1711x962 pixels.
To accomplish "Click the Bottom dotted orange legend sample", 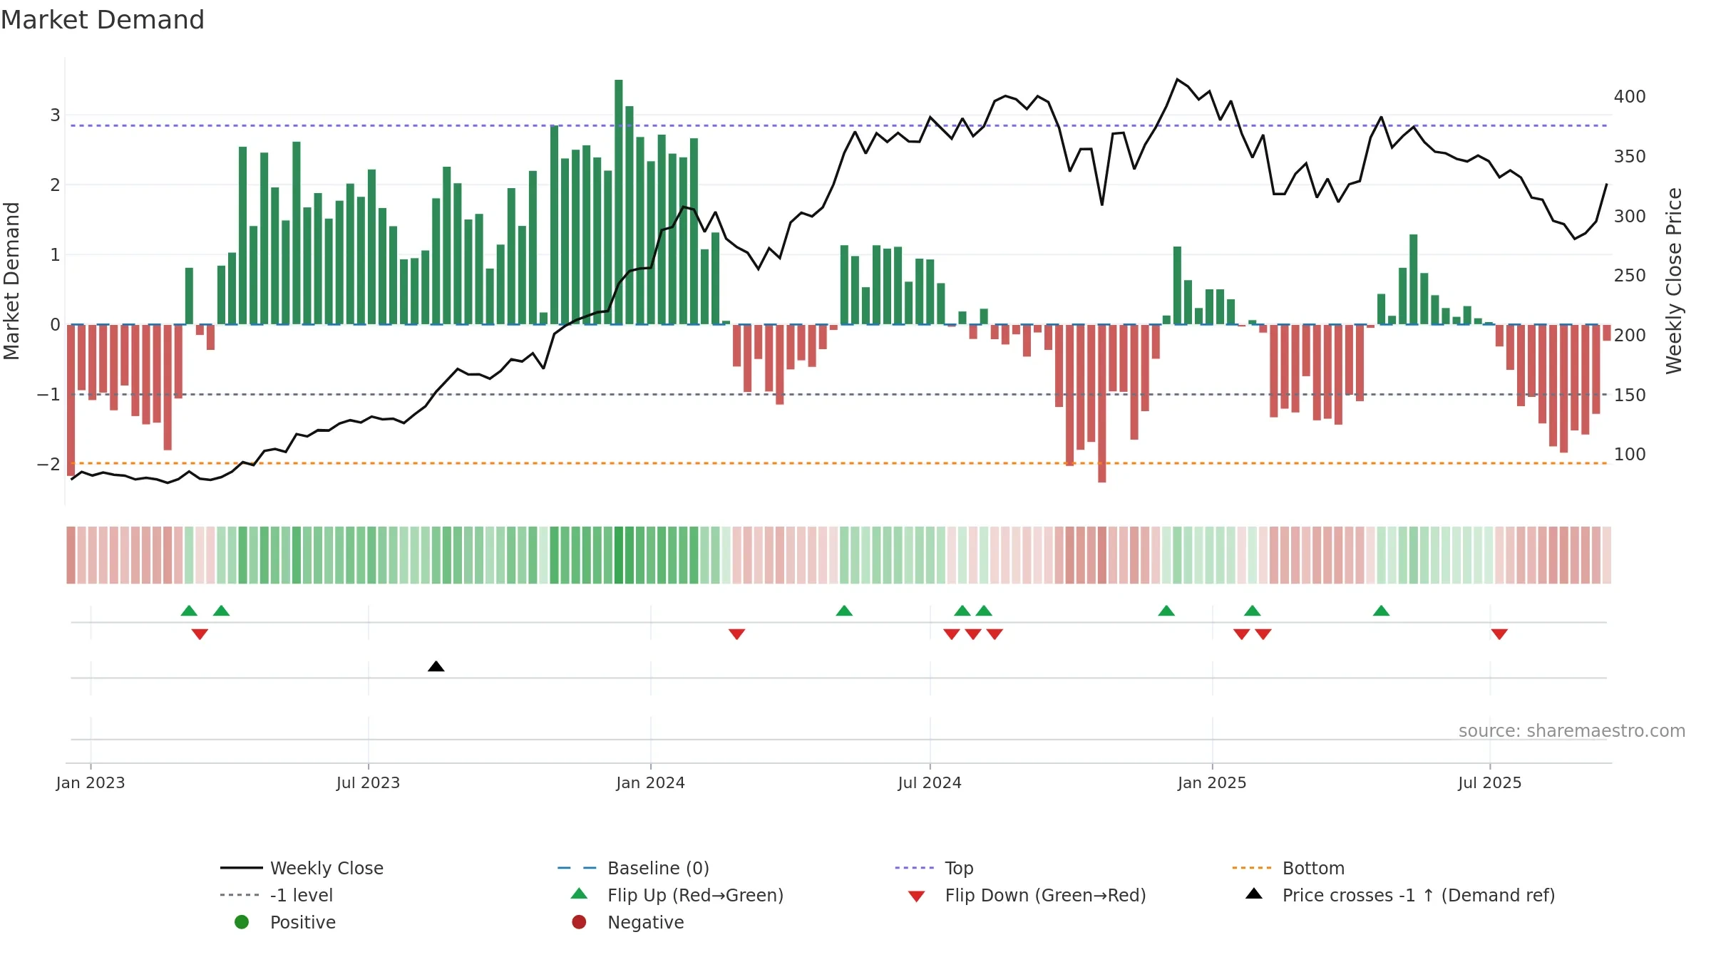I will [x=1252, y=868].
